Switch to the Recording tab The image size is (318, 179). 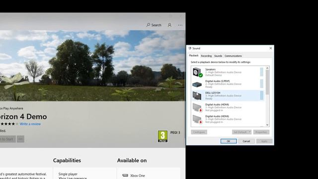(206, 56)
